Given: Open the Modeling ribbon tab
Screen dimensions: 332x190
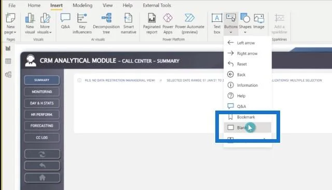Looking at the screenshot, I should click(82, 6).
